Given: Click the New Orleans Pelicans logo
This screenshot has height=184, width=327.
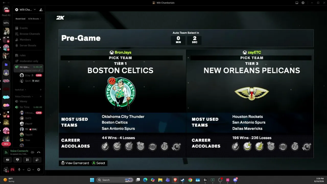Looking at the screenshot, I should pyautogui.click(x=252, y=94).
